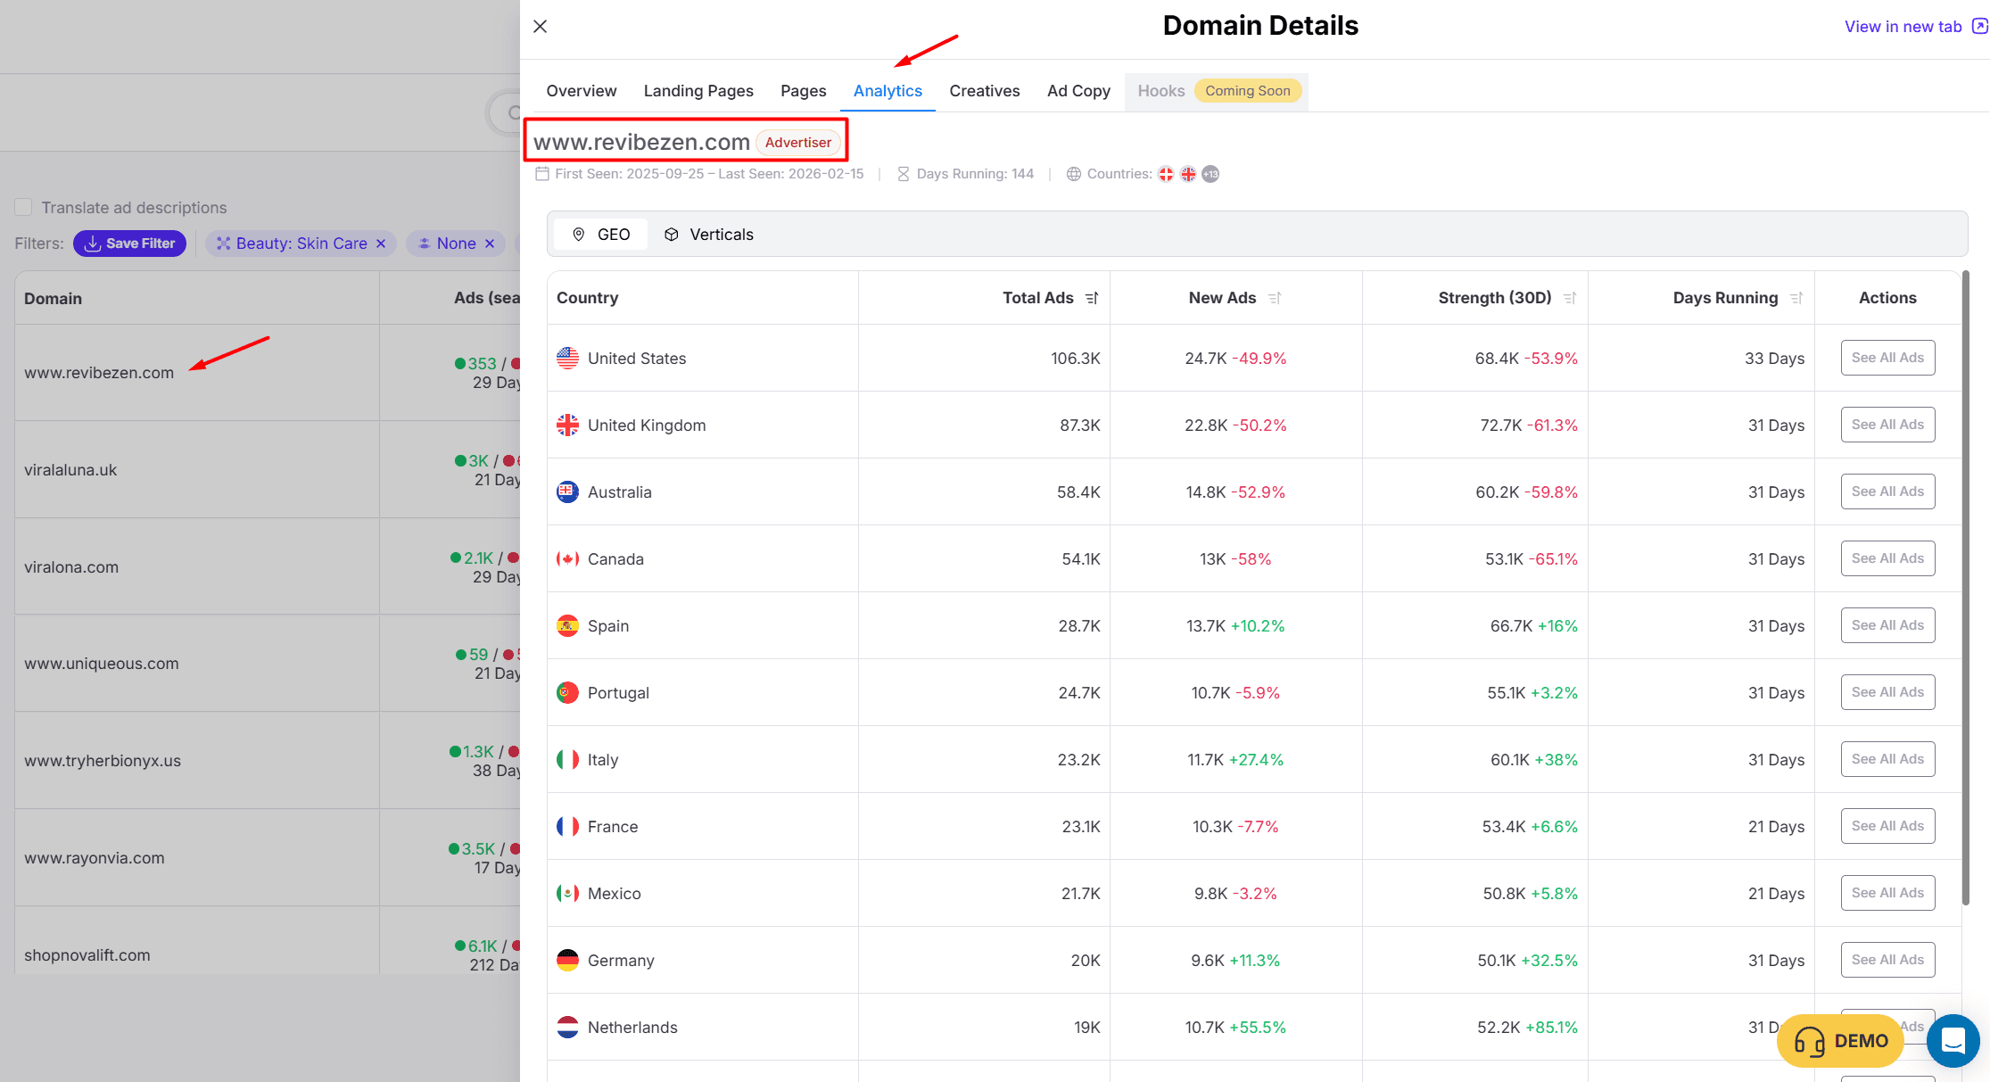This screenshot has height=1082, width=1990.
Task: Open the DEMO headset button
Action: [1841, 1041]
